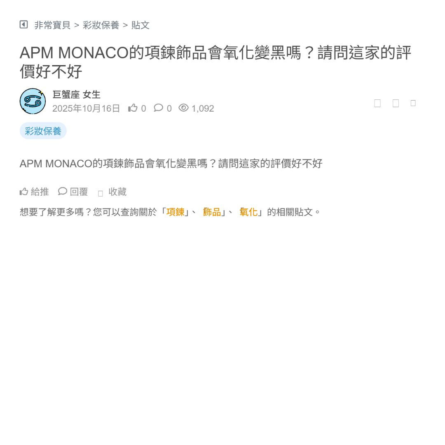
Task: Toggle 收藏 to bookmark the post
Action: pos(112,192)
